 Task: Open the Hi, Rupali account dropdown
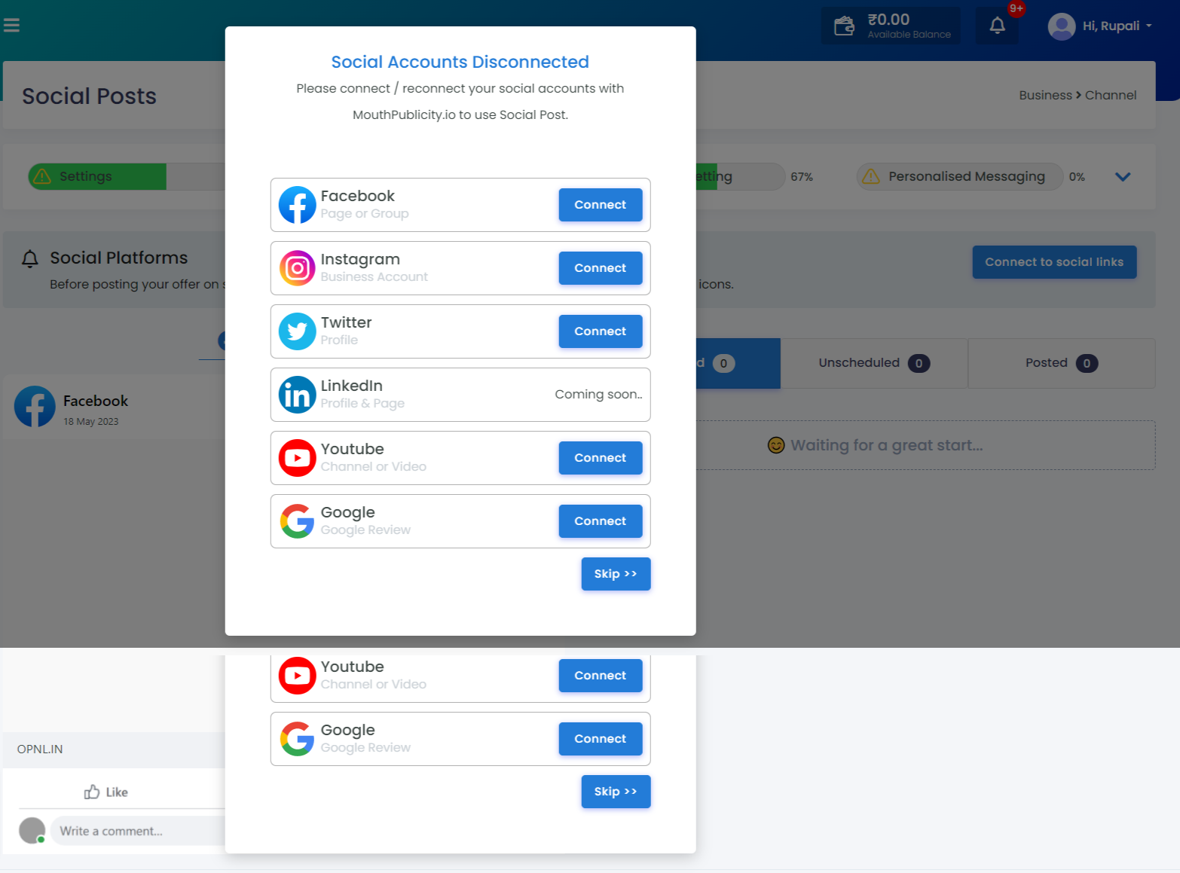pos(1117,26)
